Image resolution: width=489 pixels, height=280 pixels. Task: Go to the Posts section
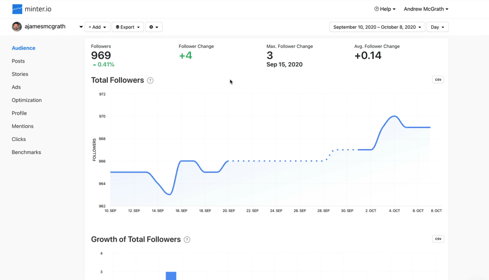pyautogui.click(x=18, y=61)
